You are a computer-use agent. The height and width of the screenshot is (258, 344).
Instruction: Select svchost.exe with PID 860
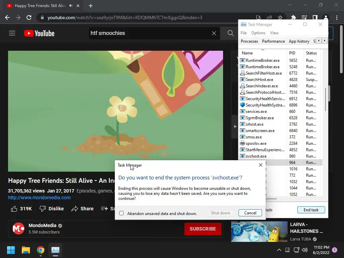(x=281, y=156)
